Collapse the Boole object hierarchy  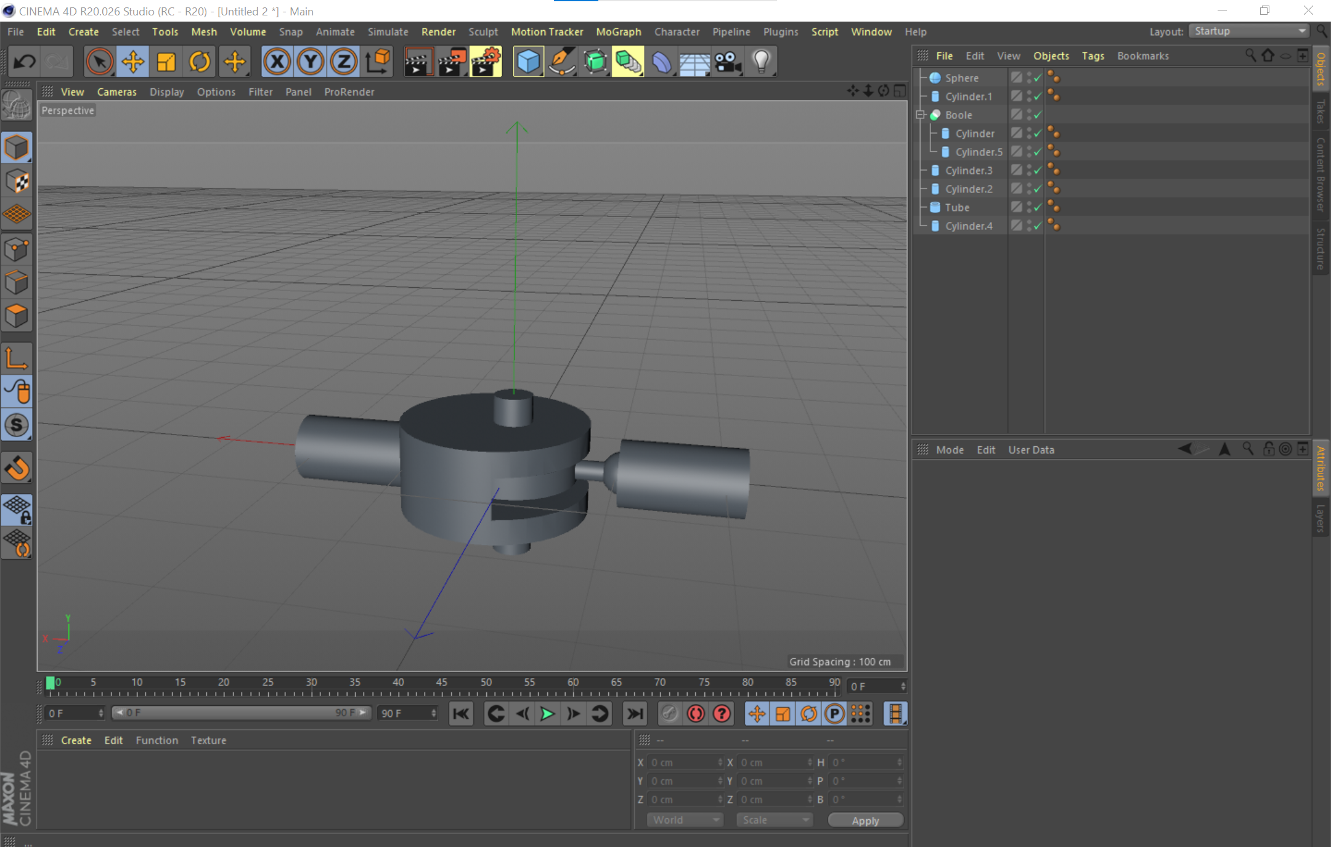pyautogui.click(x=921, y=115)
